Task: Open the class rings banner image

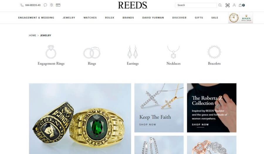Action: click(80, 119)
